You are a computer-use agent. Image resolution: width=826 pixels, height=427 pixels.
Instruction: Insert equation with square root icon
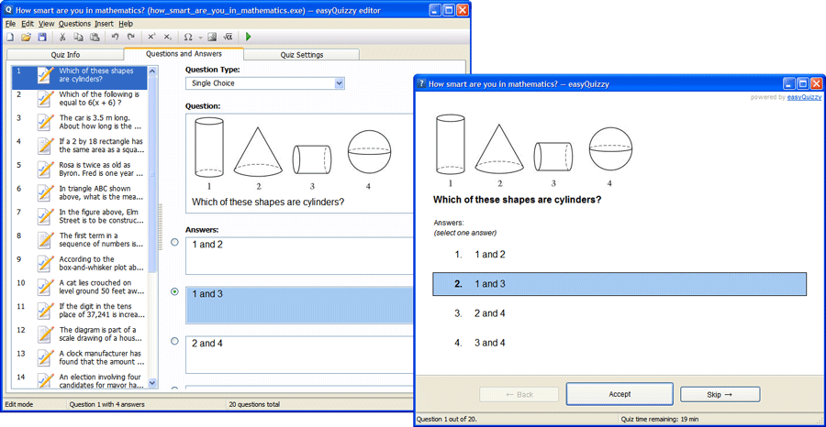(228, 38)
